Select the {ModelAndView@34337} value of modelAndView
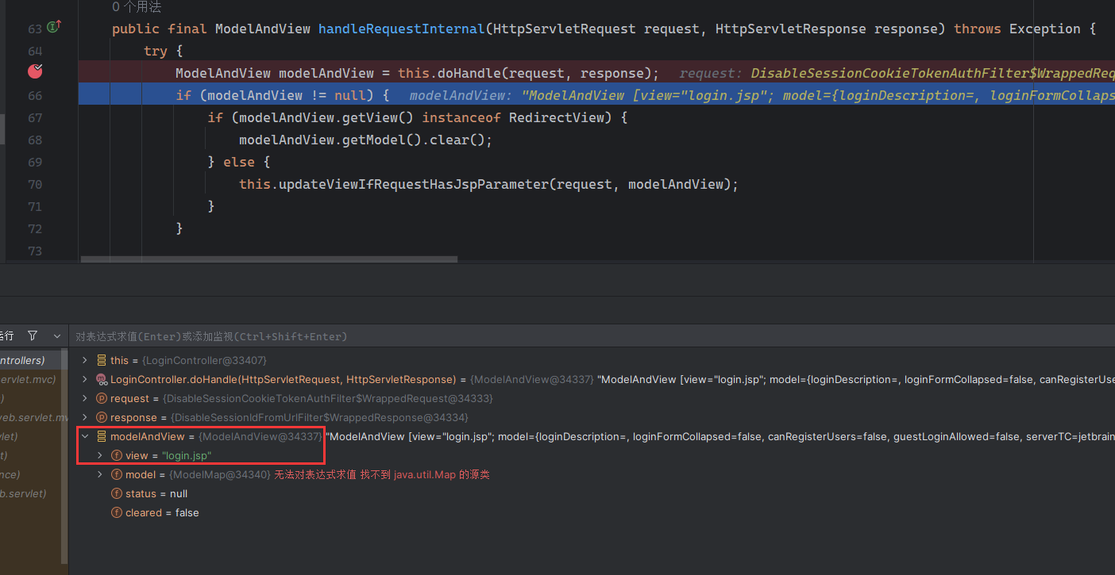 click(x=260, y=436)
